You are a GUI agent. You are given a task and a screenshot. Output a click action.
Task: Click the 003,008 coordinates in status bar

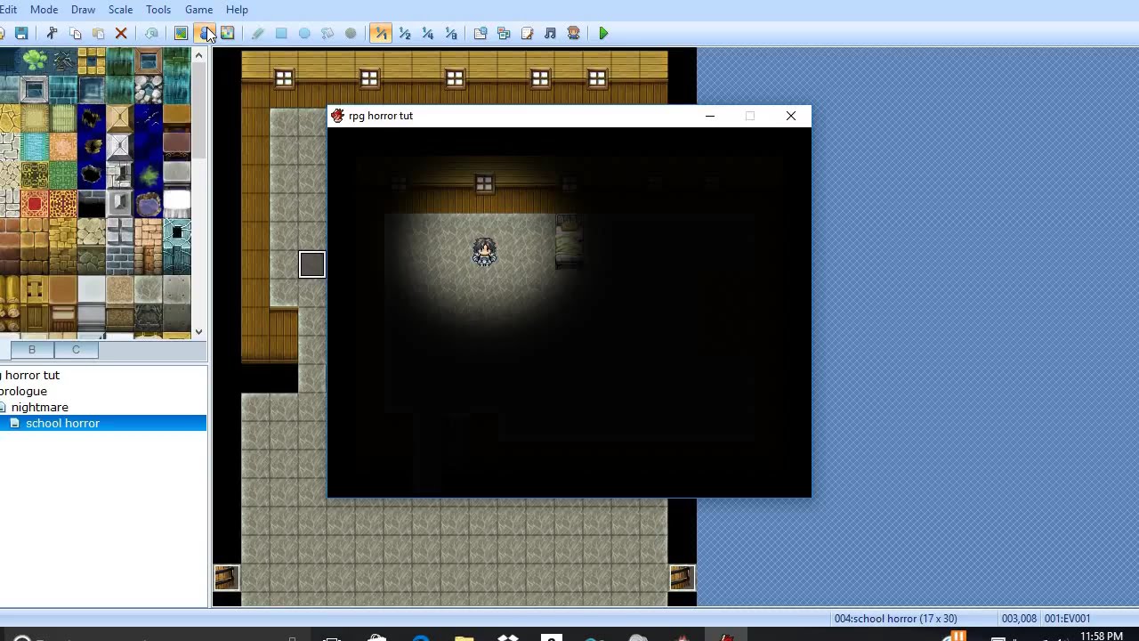[x=1019, y=619]
